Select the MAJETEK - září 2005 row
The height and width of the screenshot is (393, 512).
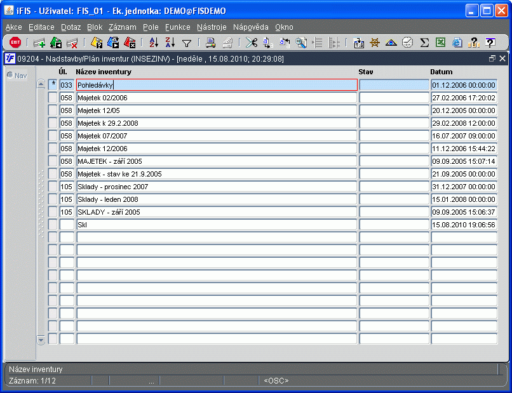click(x=217, y=161)
